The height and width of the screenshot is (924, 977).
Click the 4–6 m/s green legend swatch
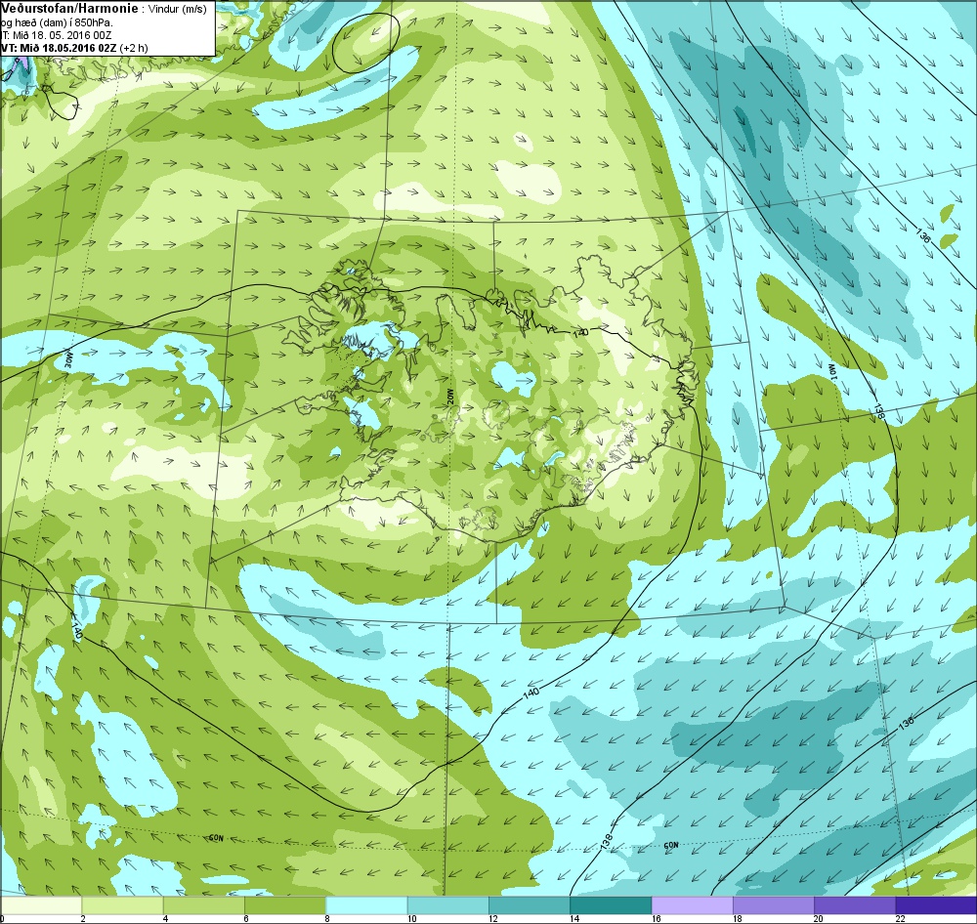(x=204, y=904)
